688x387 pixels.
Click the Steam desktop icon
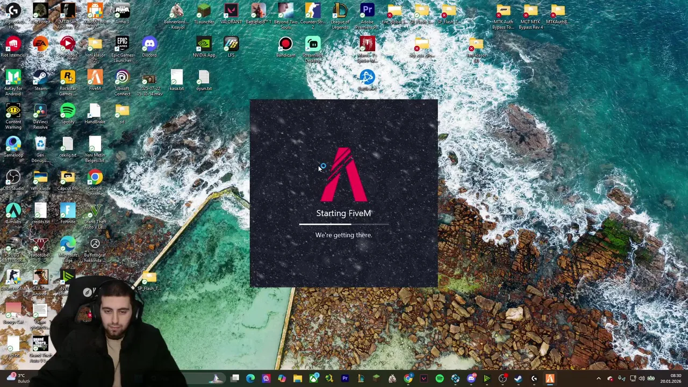pos(40,81)
